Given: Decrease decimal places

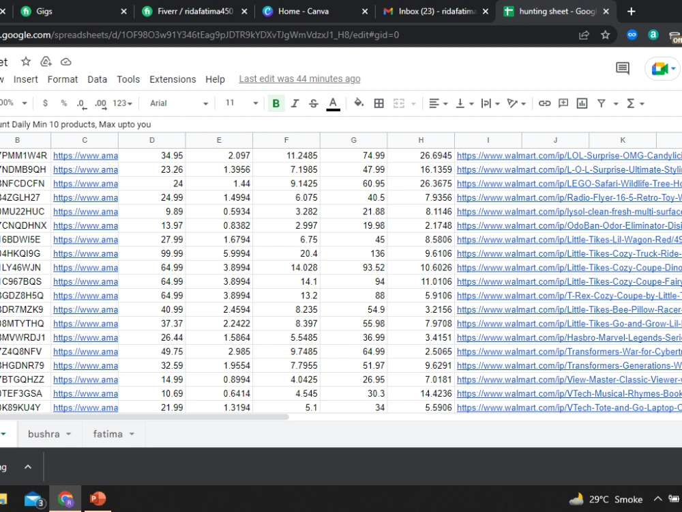Looking at the screenshot, I should tap(80, 103).
